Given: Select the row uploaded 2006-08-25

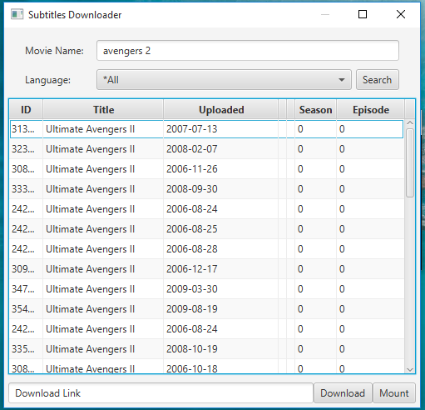Looking at the screenshot, I should coord(206,229).
